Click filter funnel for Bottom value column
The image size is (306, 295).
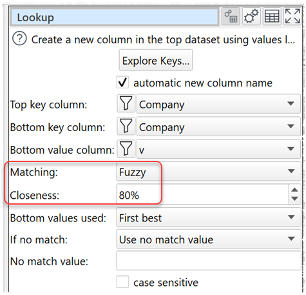click(x=126, y=149)
